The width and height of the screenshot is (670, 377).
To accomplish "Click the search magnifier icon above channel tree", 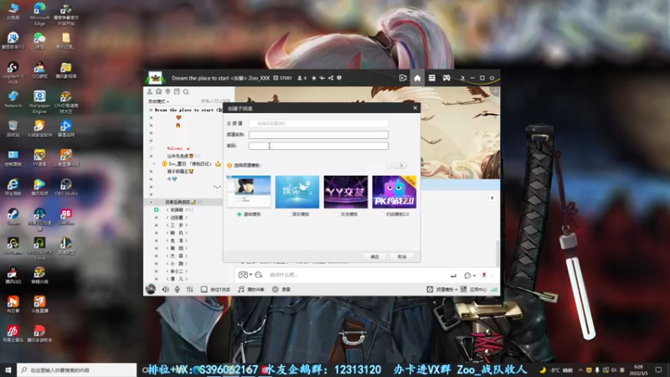I will pyautogui.click(x=186, y=91).
